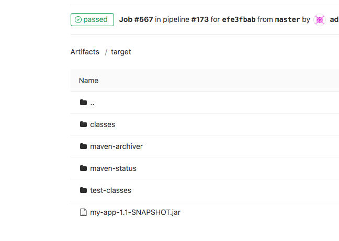339x241 pixels.
Task: Click the classes folder icon
Action: 84,124
